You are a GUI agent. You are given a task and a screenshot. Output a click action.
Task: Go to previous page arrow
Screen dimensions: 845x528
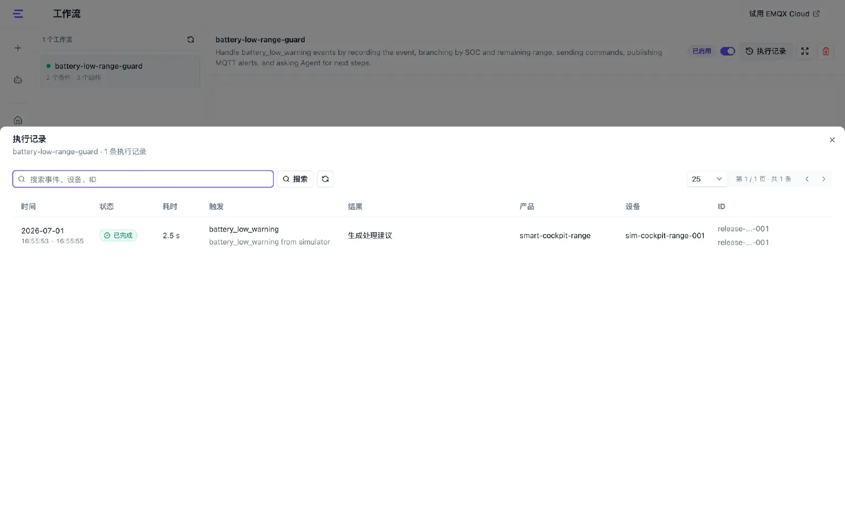click(807, 179)
